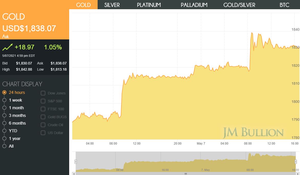Enable the Crude Oil comparison checkbox
The image size is (300, 175).
(x=43, y=125)
